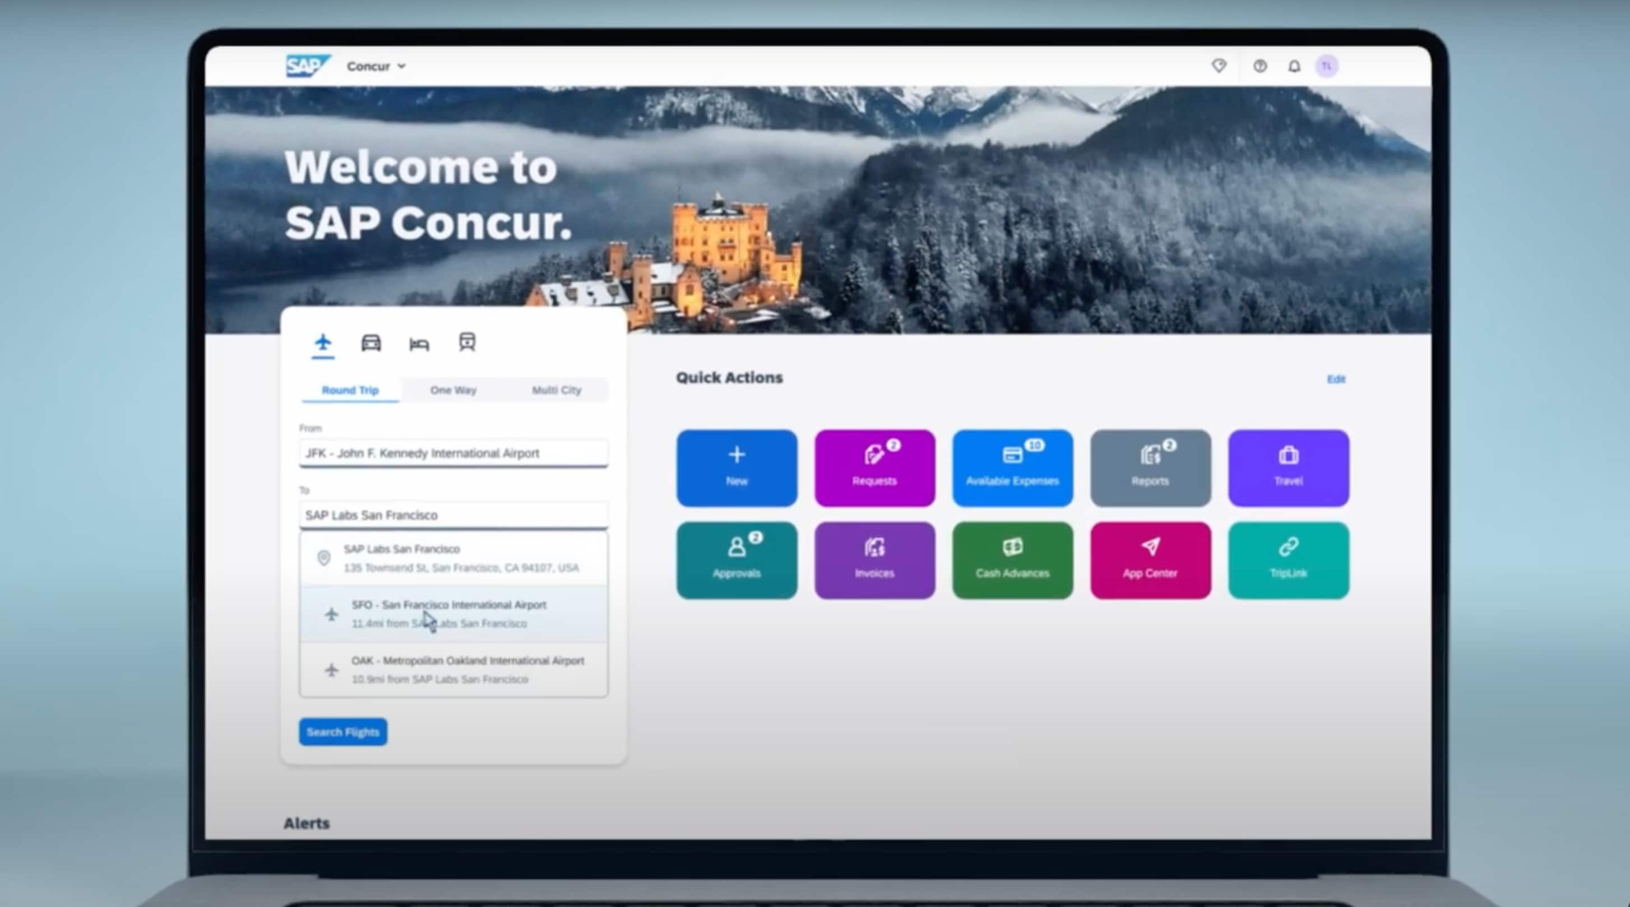Open the App Center tile
This screenshot has height=907, width=1630.
click(1150, 560)
